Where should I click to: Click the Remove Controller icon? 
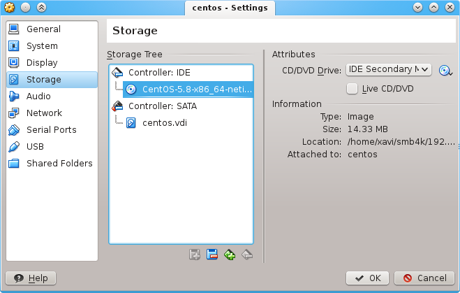click(x=212, y=255)
